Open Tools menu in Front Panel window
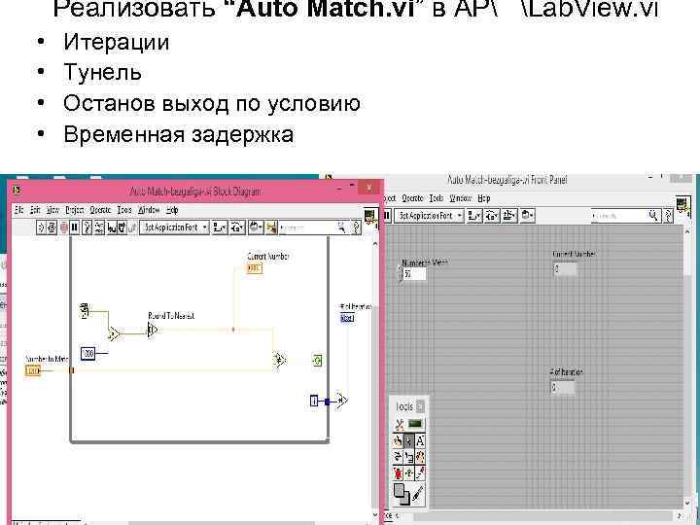The height and width of the screenshot is (525, 700). point(437,197)
